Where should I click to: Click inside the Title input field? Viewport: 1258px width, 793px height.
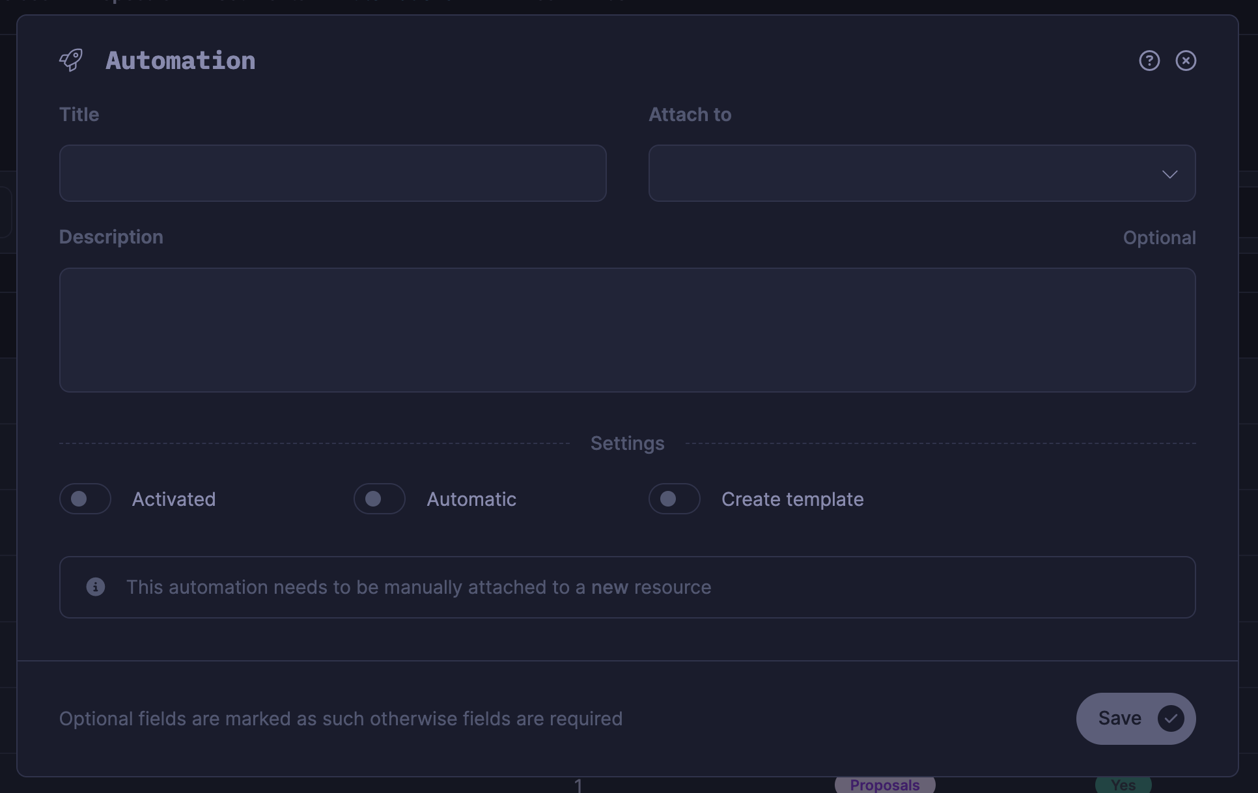(333, 173)
